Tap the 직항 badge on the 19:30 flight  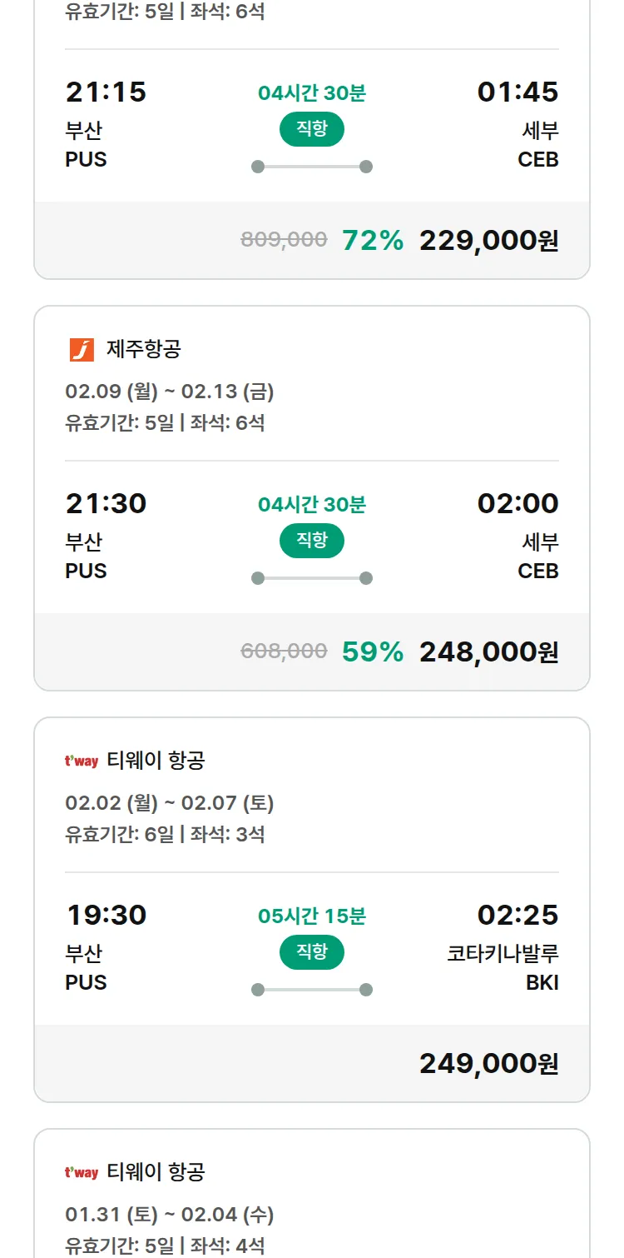[x=311, y=952]
